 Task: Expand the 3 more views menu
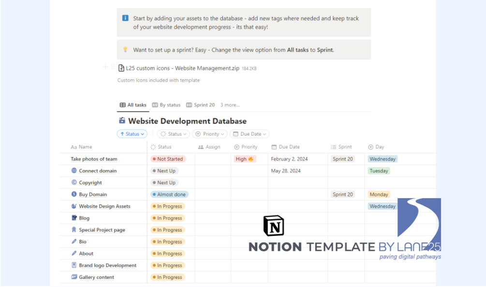[x=230, y=105]
